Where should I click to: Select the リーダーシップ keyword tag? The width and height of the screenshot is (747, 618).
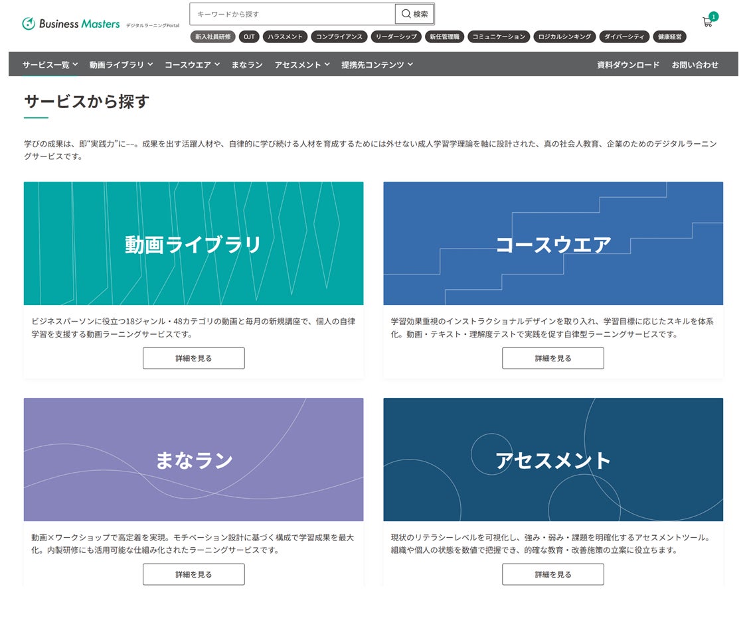[x=396, y=36]
